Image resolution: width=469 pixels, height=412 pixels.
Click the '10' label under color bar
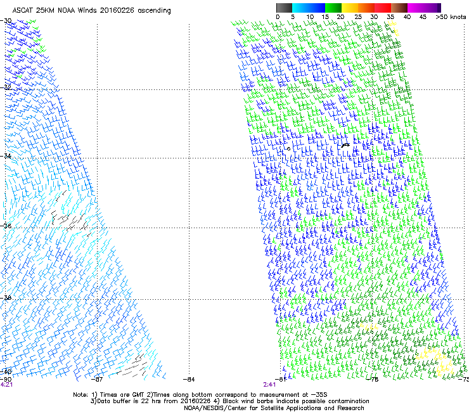point(310,17)
